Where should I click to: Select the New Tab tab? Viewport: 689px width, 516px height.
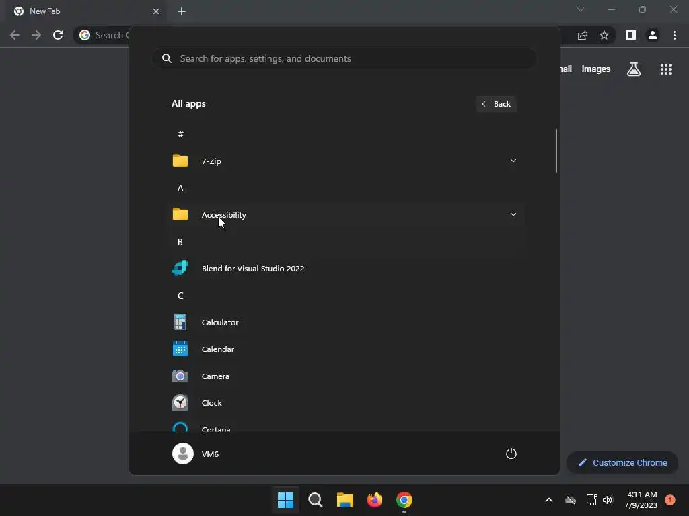pyautogui.click(x=86, y=11)
